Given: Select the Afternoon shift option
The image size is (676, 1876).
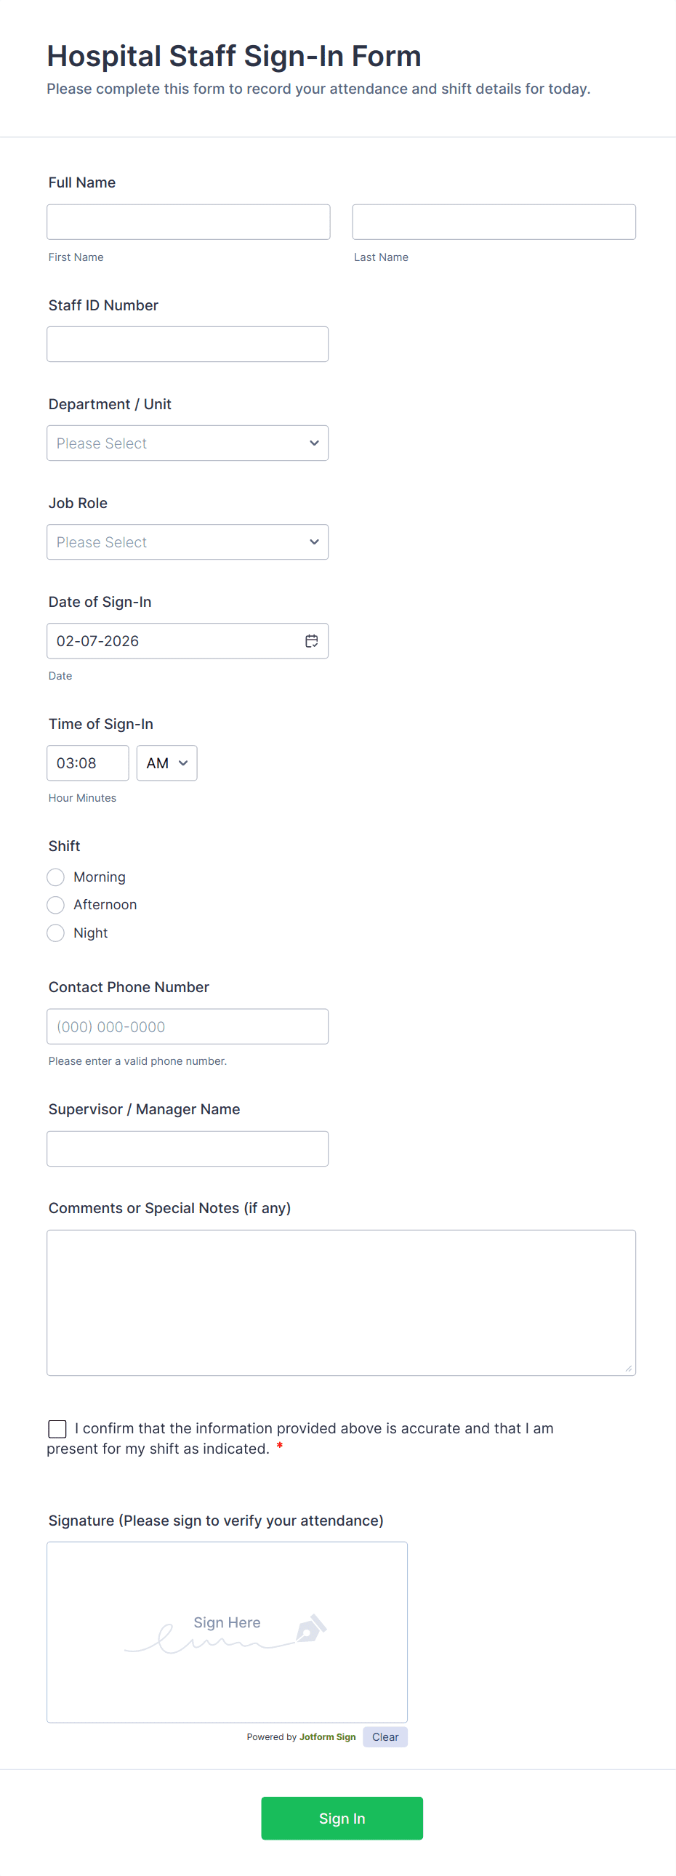Looking at the screenshot, I should pos(56,904).
